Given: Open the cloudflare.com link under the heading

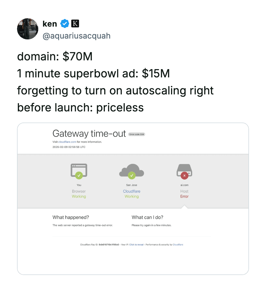Looking at the screenshot, I should tap(67, 142).
